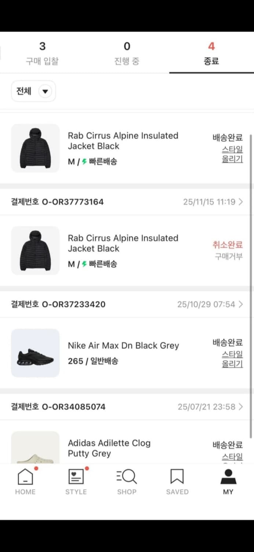
Task: Click 스타일 올리기 link on Rab Cirrus jacket order
Action: [232, 155]
